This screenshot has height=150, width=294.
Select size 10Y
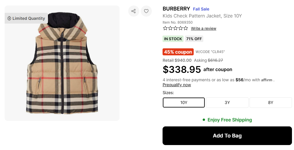pos(183,103)
